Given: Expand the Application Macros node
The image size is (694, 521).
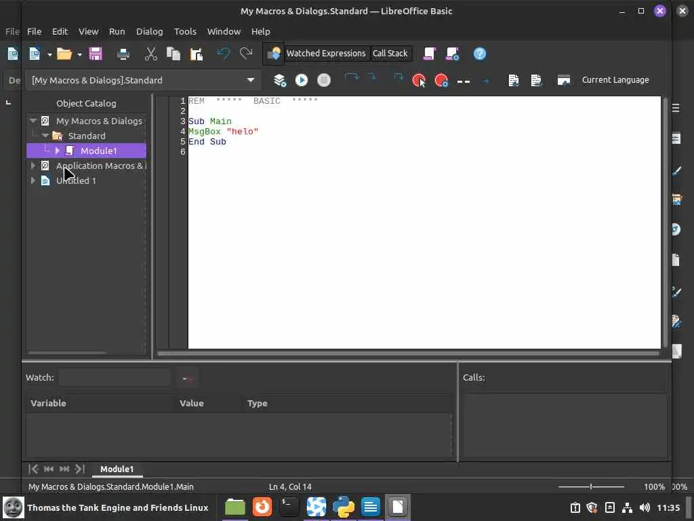Looking at the screenshot, I should pyautogui.click(x=33, y=166).
